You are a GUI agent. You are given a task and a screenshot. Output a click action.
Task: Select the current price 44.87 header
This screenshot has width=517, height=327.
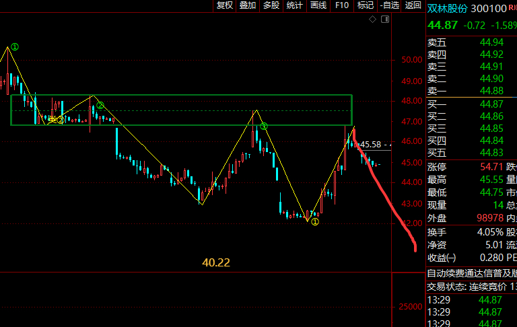coord(442,25)
